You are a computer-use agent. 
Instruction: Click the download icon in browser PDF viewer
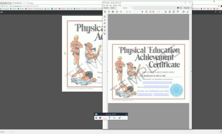coord(220,12)
